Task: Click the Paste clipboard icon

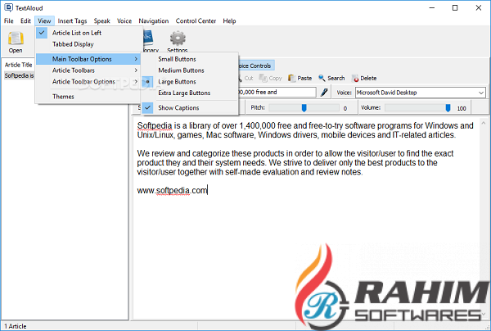Action: click(x=291, y=78)
